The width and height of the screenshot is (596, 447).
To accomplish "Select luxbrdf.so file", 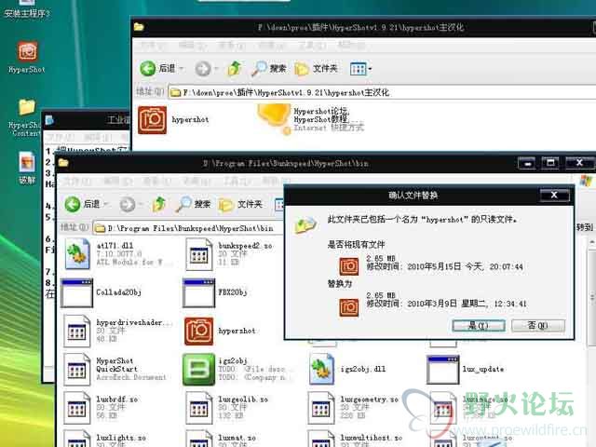I will tap(101, 408).
